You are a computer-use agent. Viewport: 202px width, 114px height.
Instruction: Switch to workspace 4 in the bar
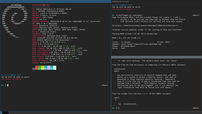(7, 113)
